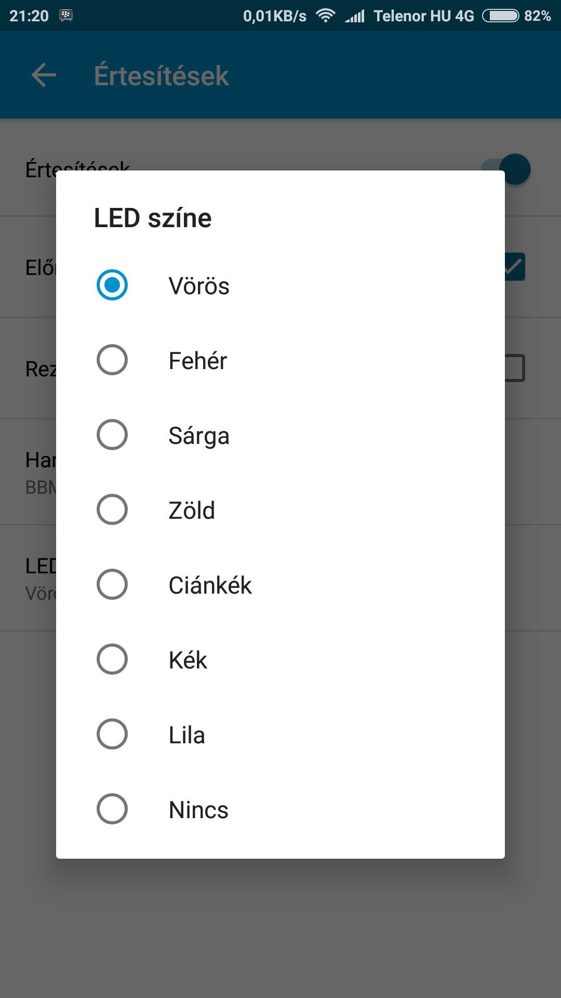
Task: Tap the battery indicator icon
Action: tap(500, 16)
